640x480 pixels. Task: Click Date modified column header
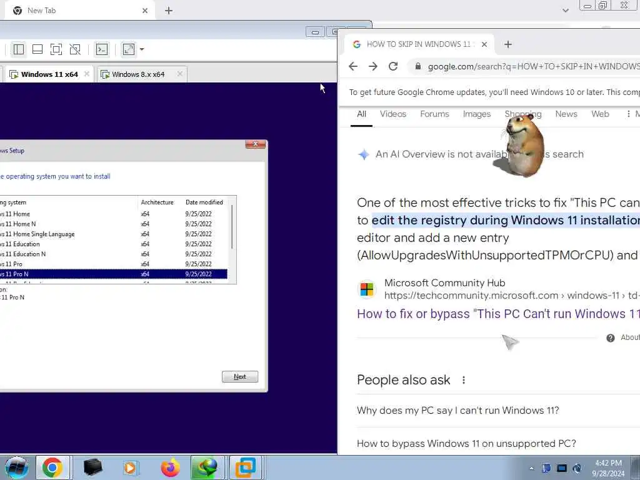coord(204,202)
